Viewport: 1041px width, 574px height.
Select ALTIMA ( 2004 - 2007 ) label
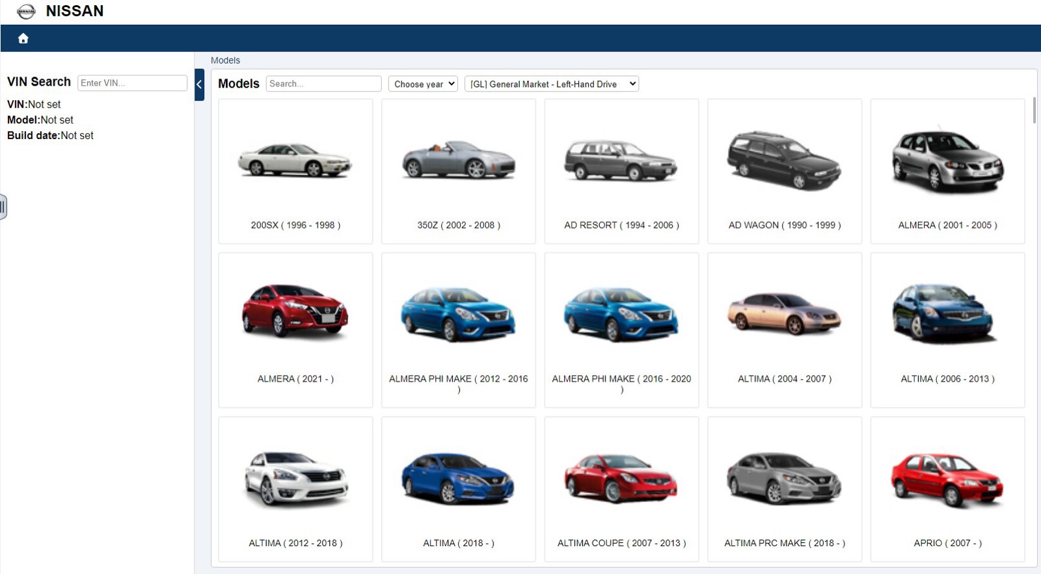click(x=785, y=378)
